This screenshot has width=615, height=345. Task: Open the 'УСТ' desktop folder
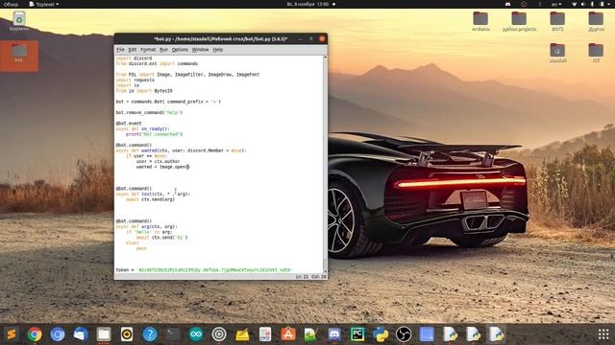(x=596, y=54)
